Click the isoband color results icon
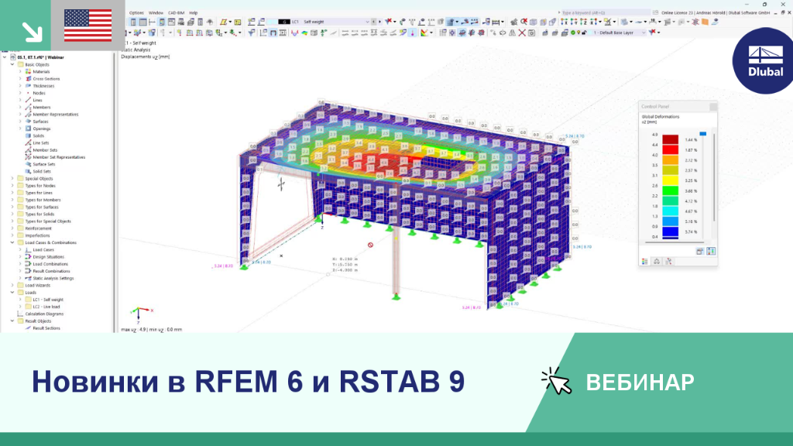The height and width of the screenshot is (446, 793). pos(304,33)
